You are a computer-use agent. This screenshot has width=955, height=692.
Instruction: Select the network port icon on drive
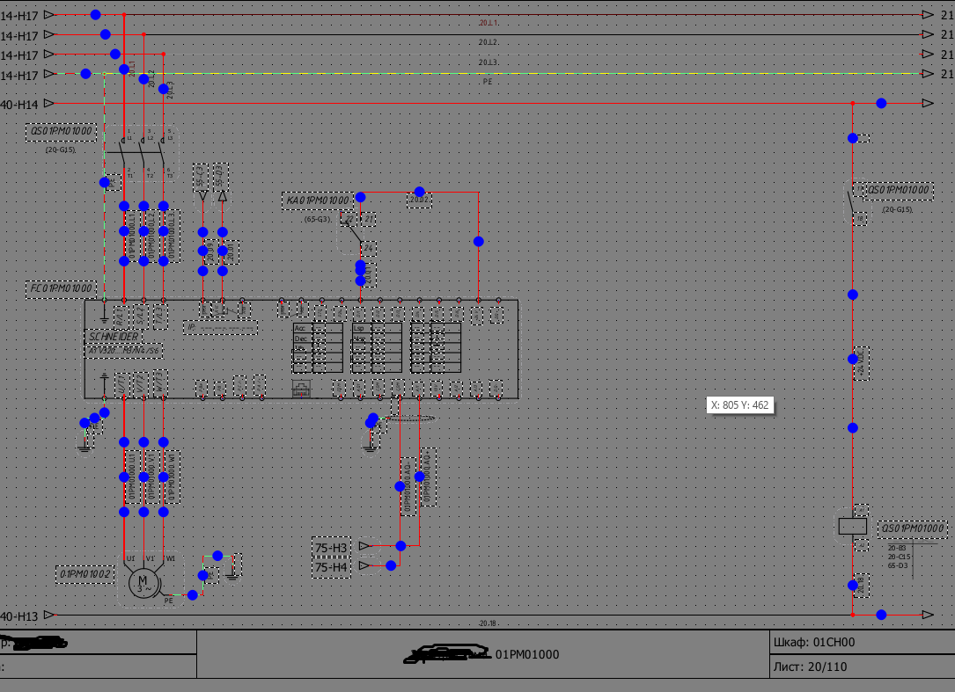(x=301, y=388)
